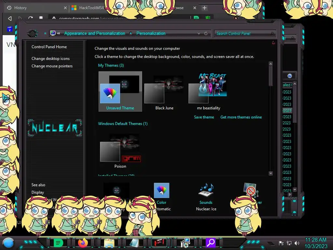This screenshot has width=333, height=250.
Task: Open the Screen Saver settings icon
Action: tap(250, 190)
